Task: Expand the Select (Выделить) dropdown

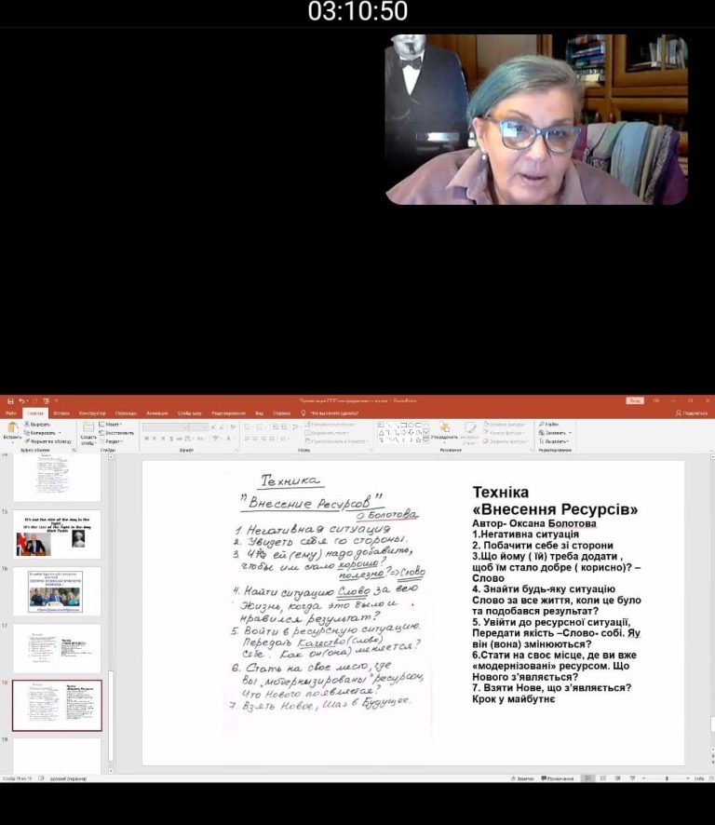Action: (x=568, y=441)
